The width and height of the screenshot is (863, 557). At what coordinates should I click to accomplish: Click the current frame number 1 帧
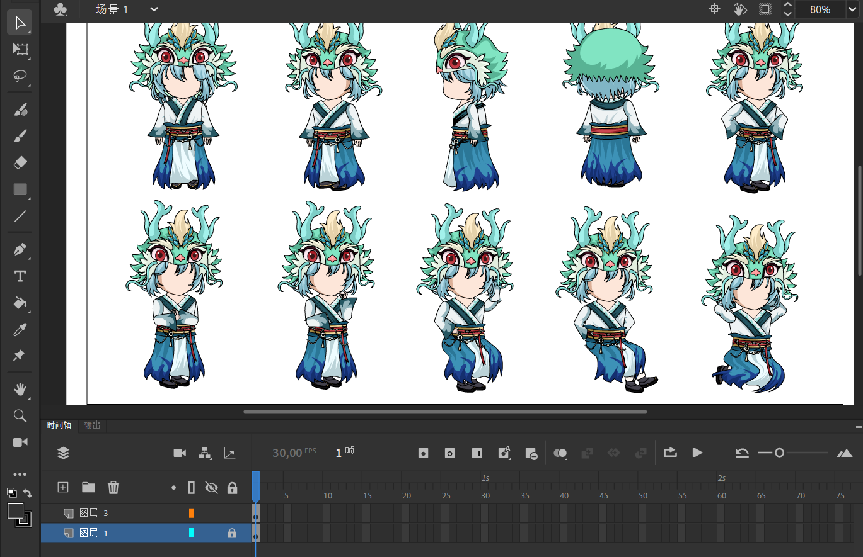point(345,452)
